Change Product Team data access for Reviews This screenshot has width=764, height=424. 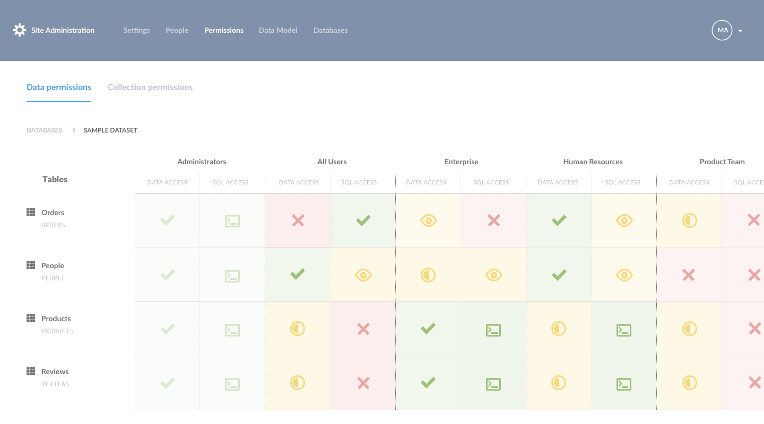(x=689, y=383)
